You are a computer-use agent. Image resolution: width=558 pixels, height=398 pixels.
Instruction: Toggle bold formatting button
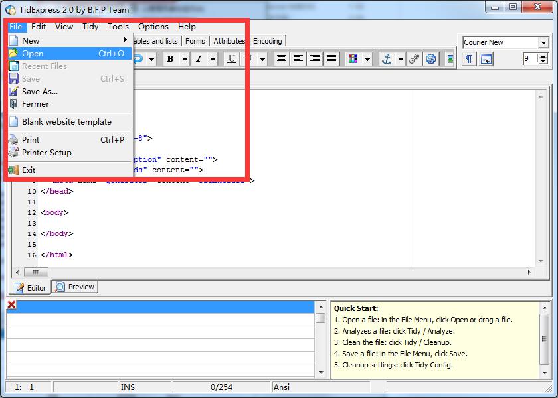(x=171, y=58)
